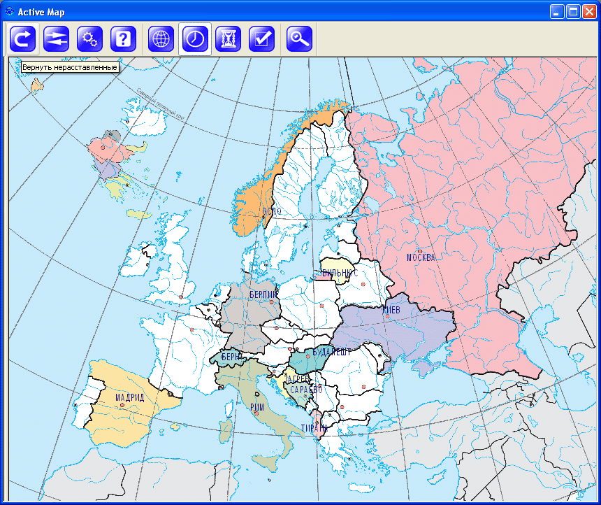Click the КИЕВ label on Ukraine
Viewport: 601px width, 505px height.
click(x=391, y=310)
